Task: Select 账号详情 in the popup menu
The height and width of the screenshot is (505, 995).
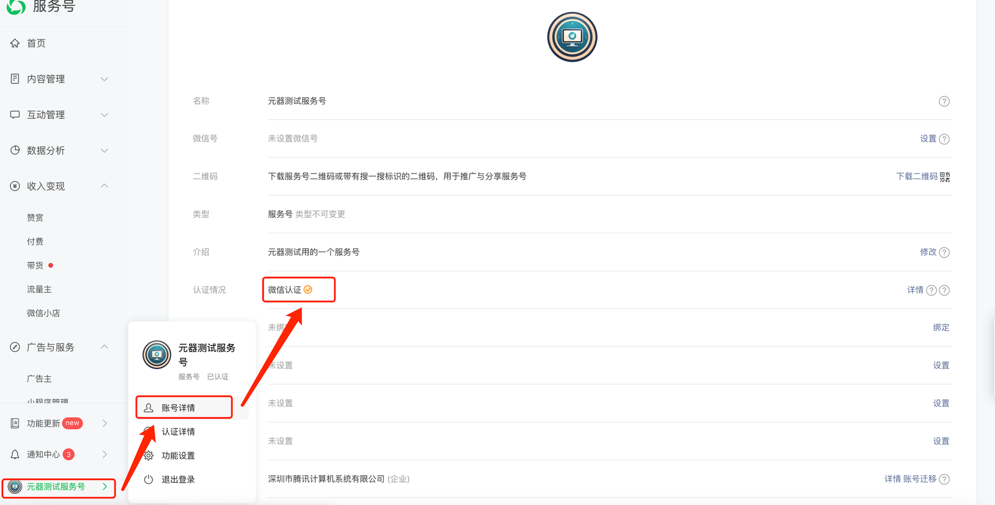Action: (184, 407)
